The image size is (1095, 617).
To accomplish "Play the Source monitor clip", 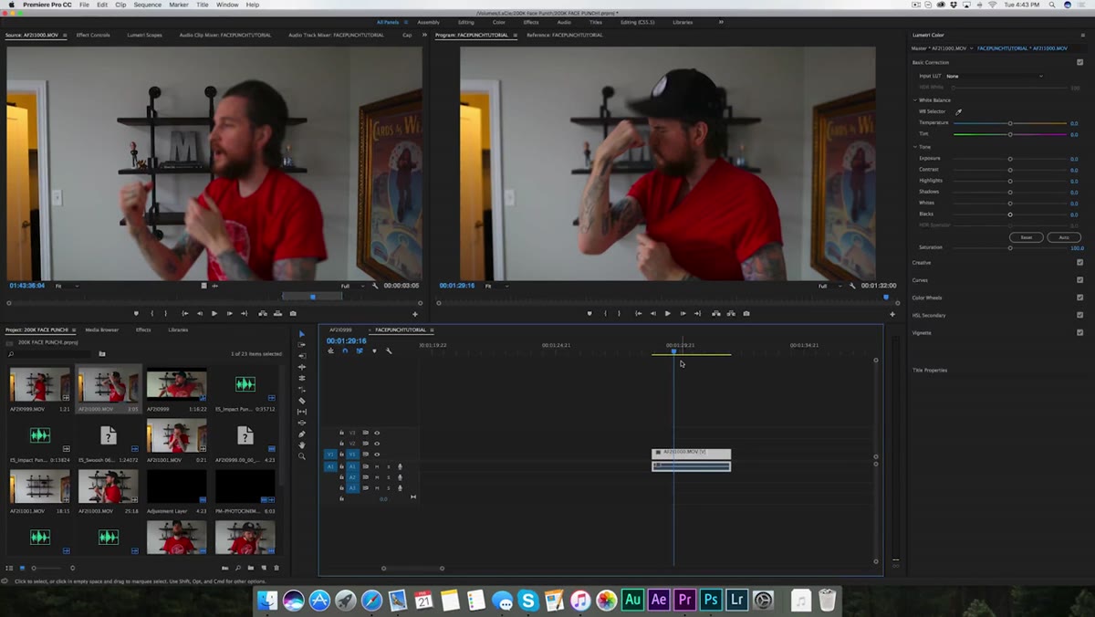I will point(214,313).
